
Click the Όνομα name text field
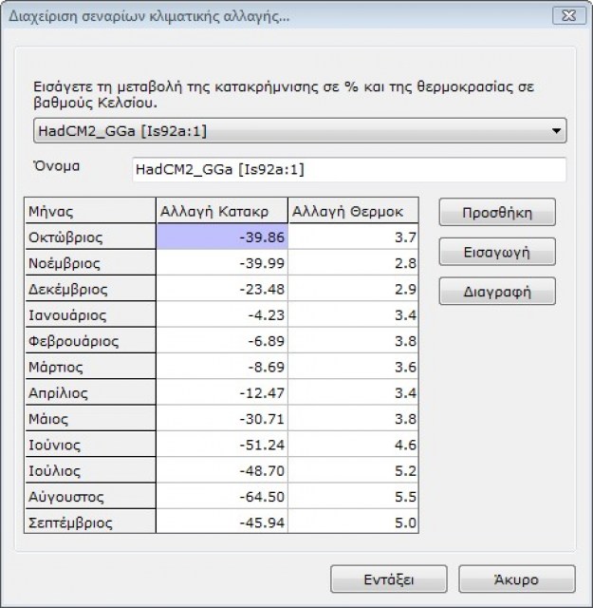click(x=348, y=169)
